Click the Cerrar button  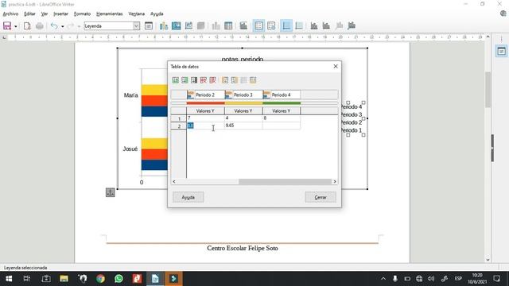321,197
